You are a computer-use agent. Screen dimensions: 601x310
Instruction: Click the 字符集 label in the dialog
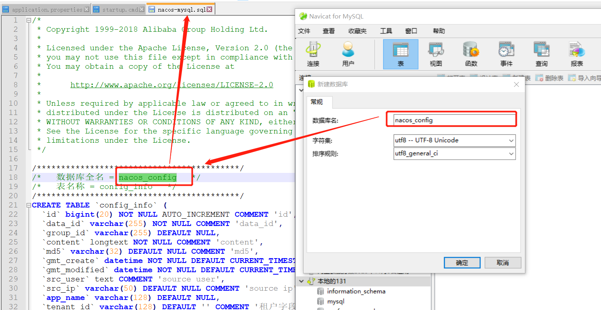322,141
